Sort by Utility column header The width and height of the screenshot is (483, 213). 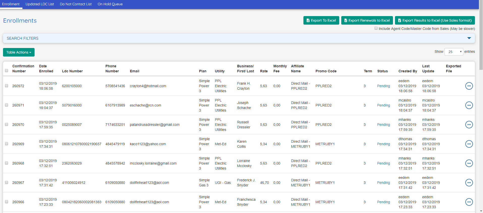click(x=220, y=71)
